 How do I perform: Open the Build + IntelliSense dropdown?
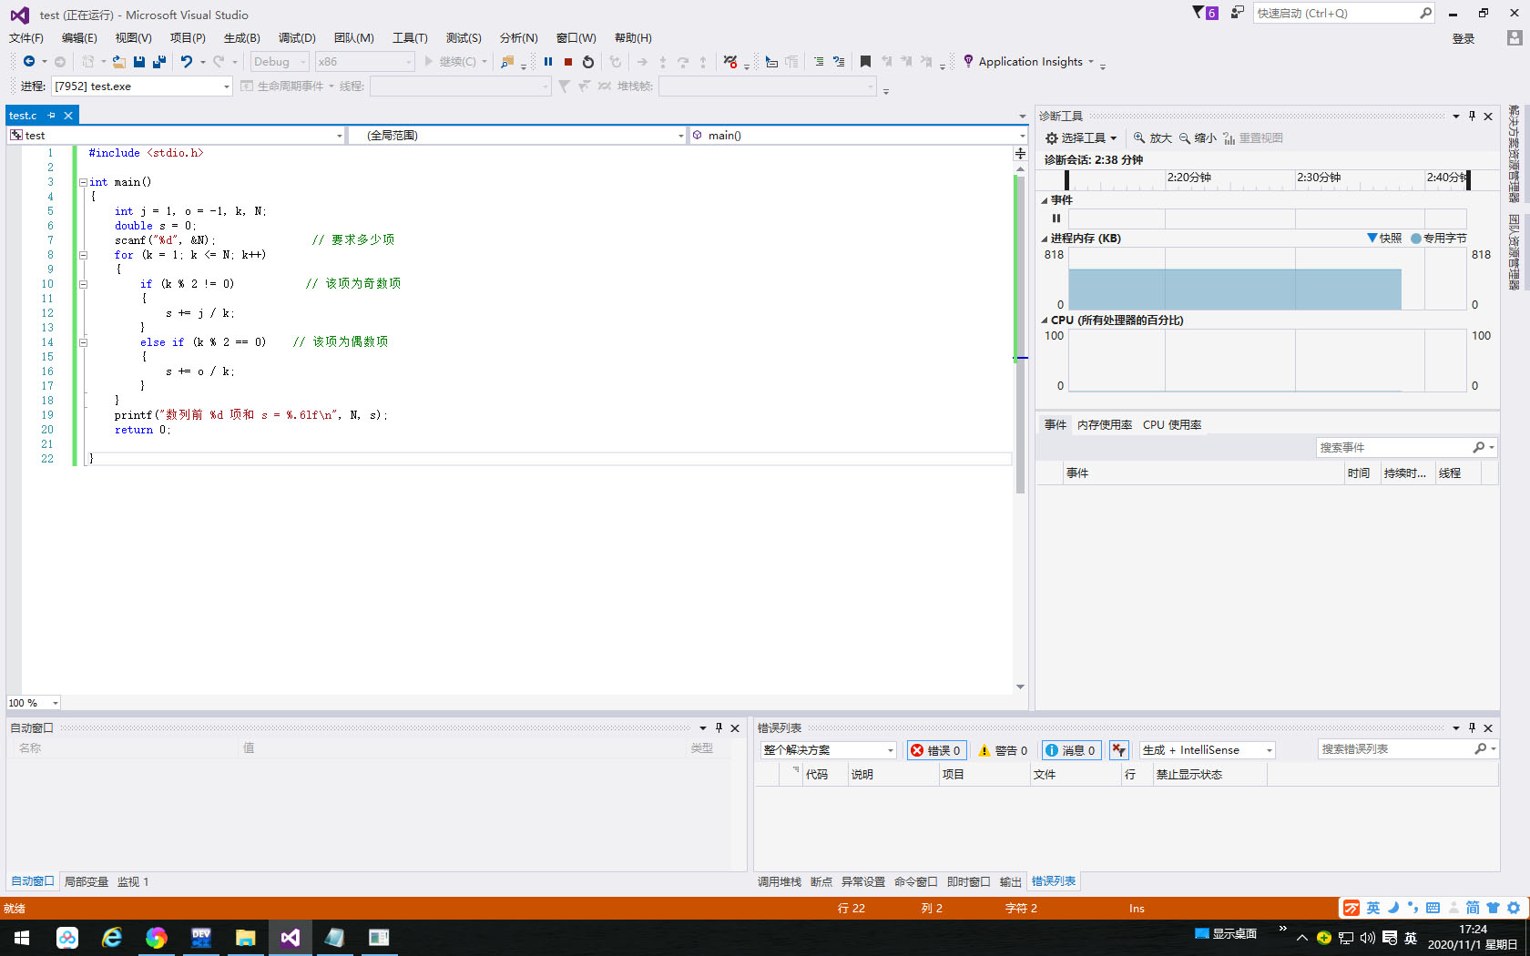tap(1269, 750)
